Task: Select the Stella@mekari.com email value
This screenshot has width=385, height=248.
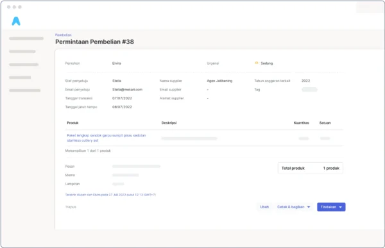Action: [x=127, y=90]
